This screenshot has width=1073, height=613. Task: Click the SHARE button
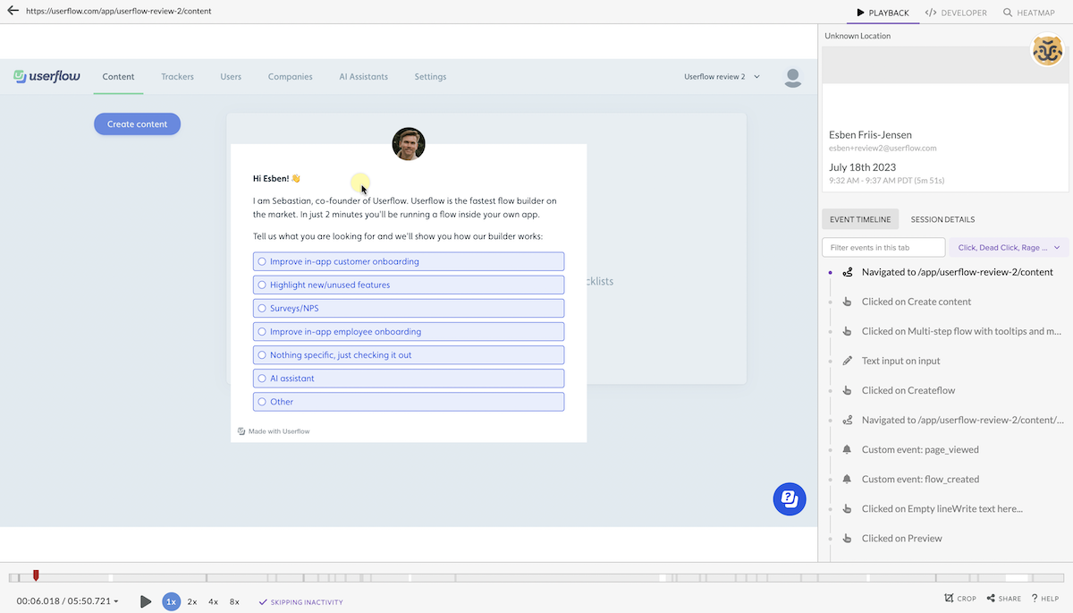pyautogui.click(x=1003, y=599)
